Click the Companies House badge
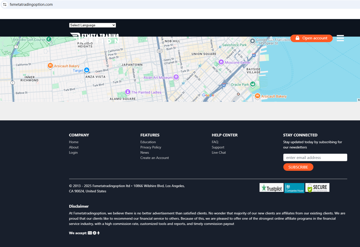 294,188
